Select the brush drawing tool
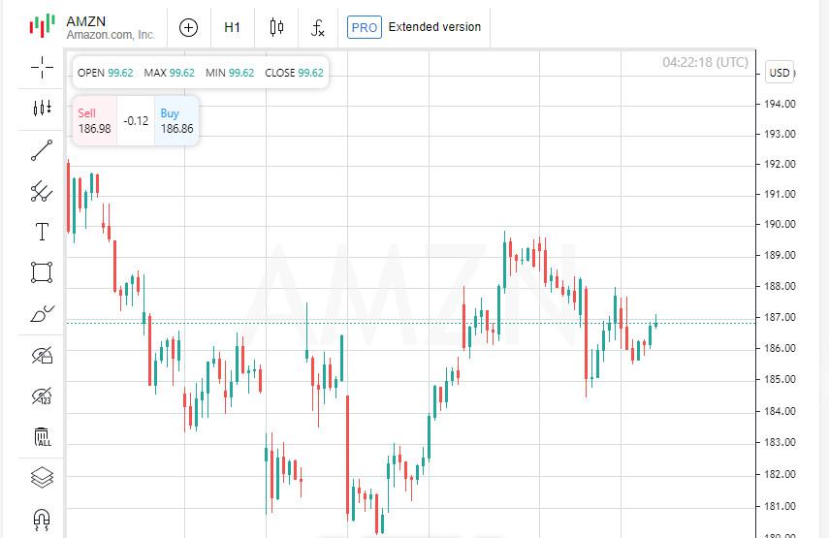This screenshot has width=829, height=538. pyautogui.click(x=43, y=314)
